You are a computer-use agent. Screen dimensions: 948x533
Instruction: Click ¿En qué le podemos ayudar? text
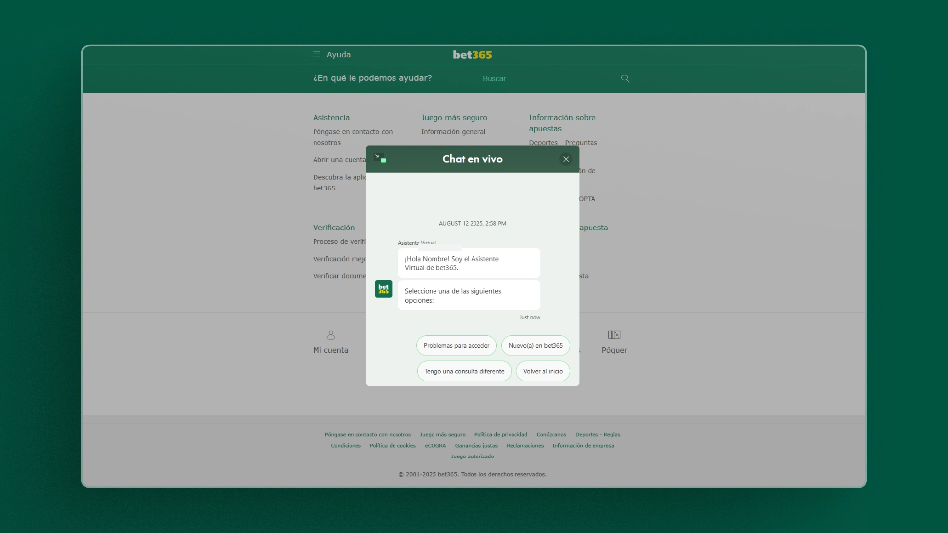tap(372, 78)
